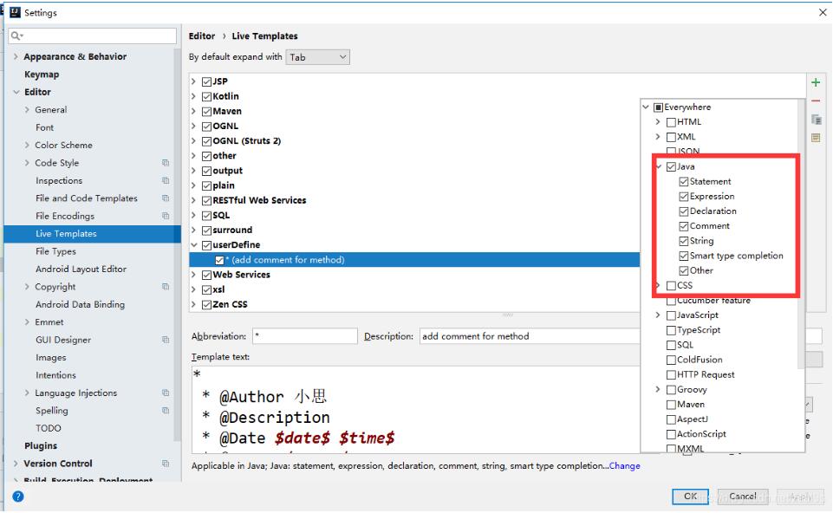Add a new live template with the plus icon

point(816,81)
